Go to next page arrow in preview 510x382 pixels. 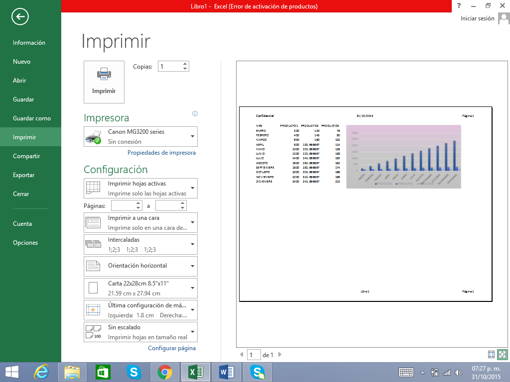pyautogui.click(x=280, y=355)
